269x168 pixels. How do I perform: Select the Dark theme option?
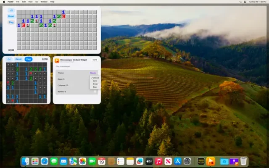95,81
